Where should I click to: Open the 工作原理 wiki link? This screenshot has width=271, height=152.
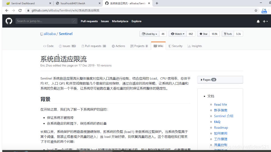tap(221, 139)
